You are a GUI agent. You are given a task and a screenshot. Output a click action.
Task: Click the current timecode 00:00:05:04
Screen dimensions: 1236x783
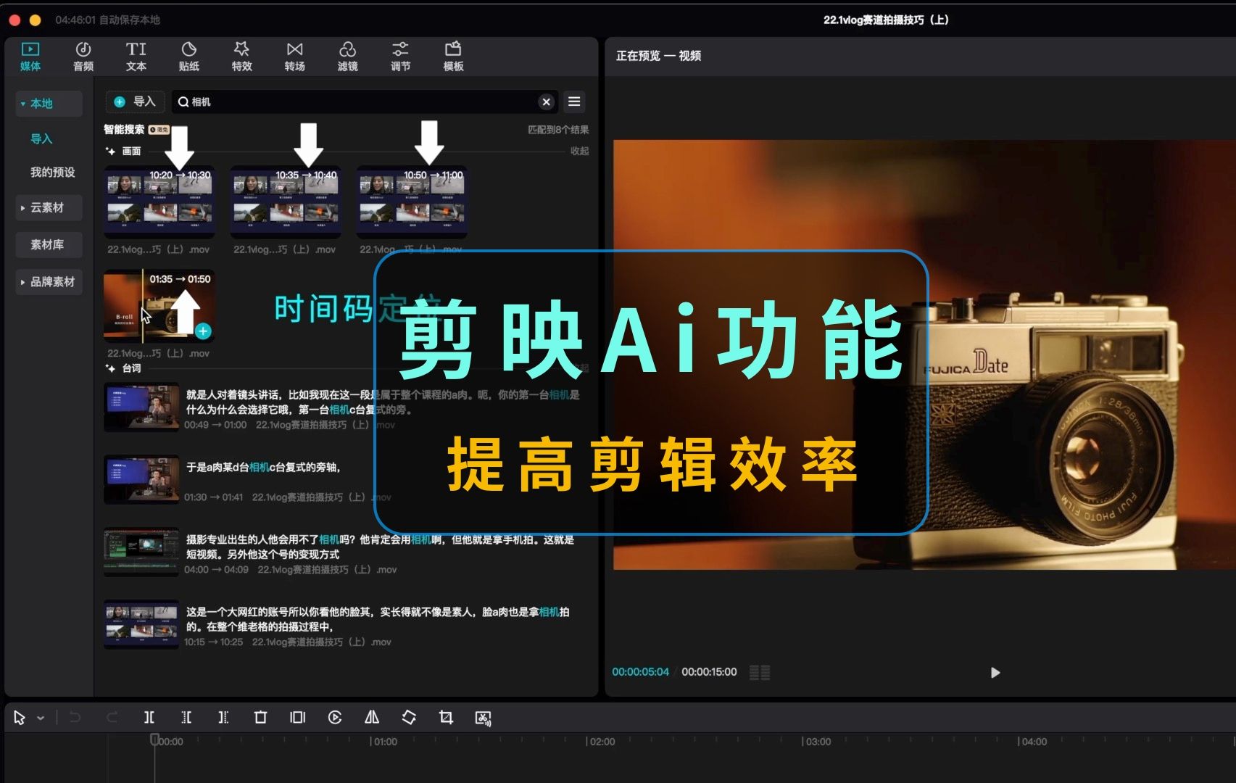click(640, 672)
